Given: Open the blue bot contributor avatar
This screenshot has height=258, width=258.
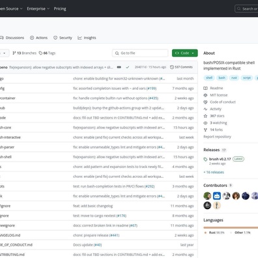Looking at the screenshot, I should click(x=217, y=196).
